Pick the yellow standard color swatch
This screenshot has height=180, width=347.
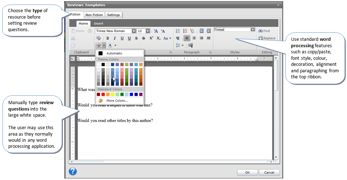click(x=113, y=94)
